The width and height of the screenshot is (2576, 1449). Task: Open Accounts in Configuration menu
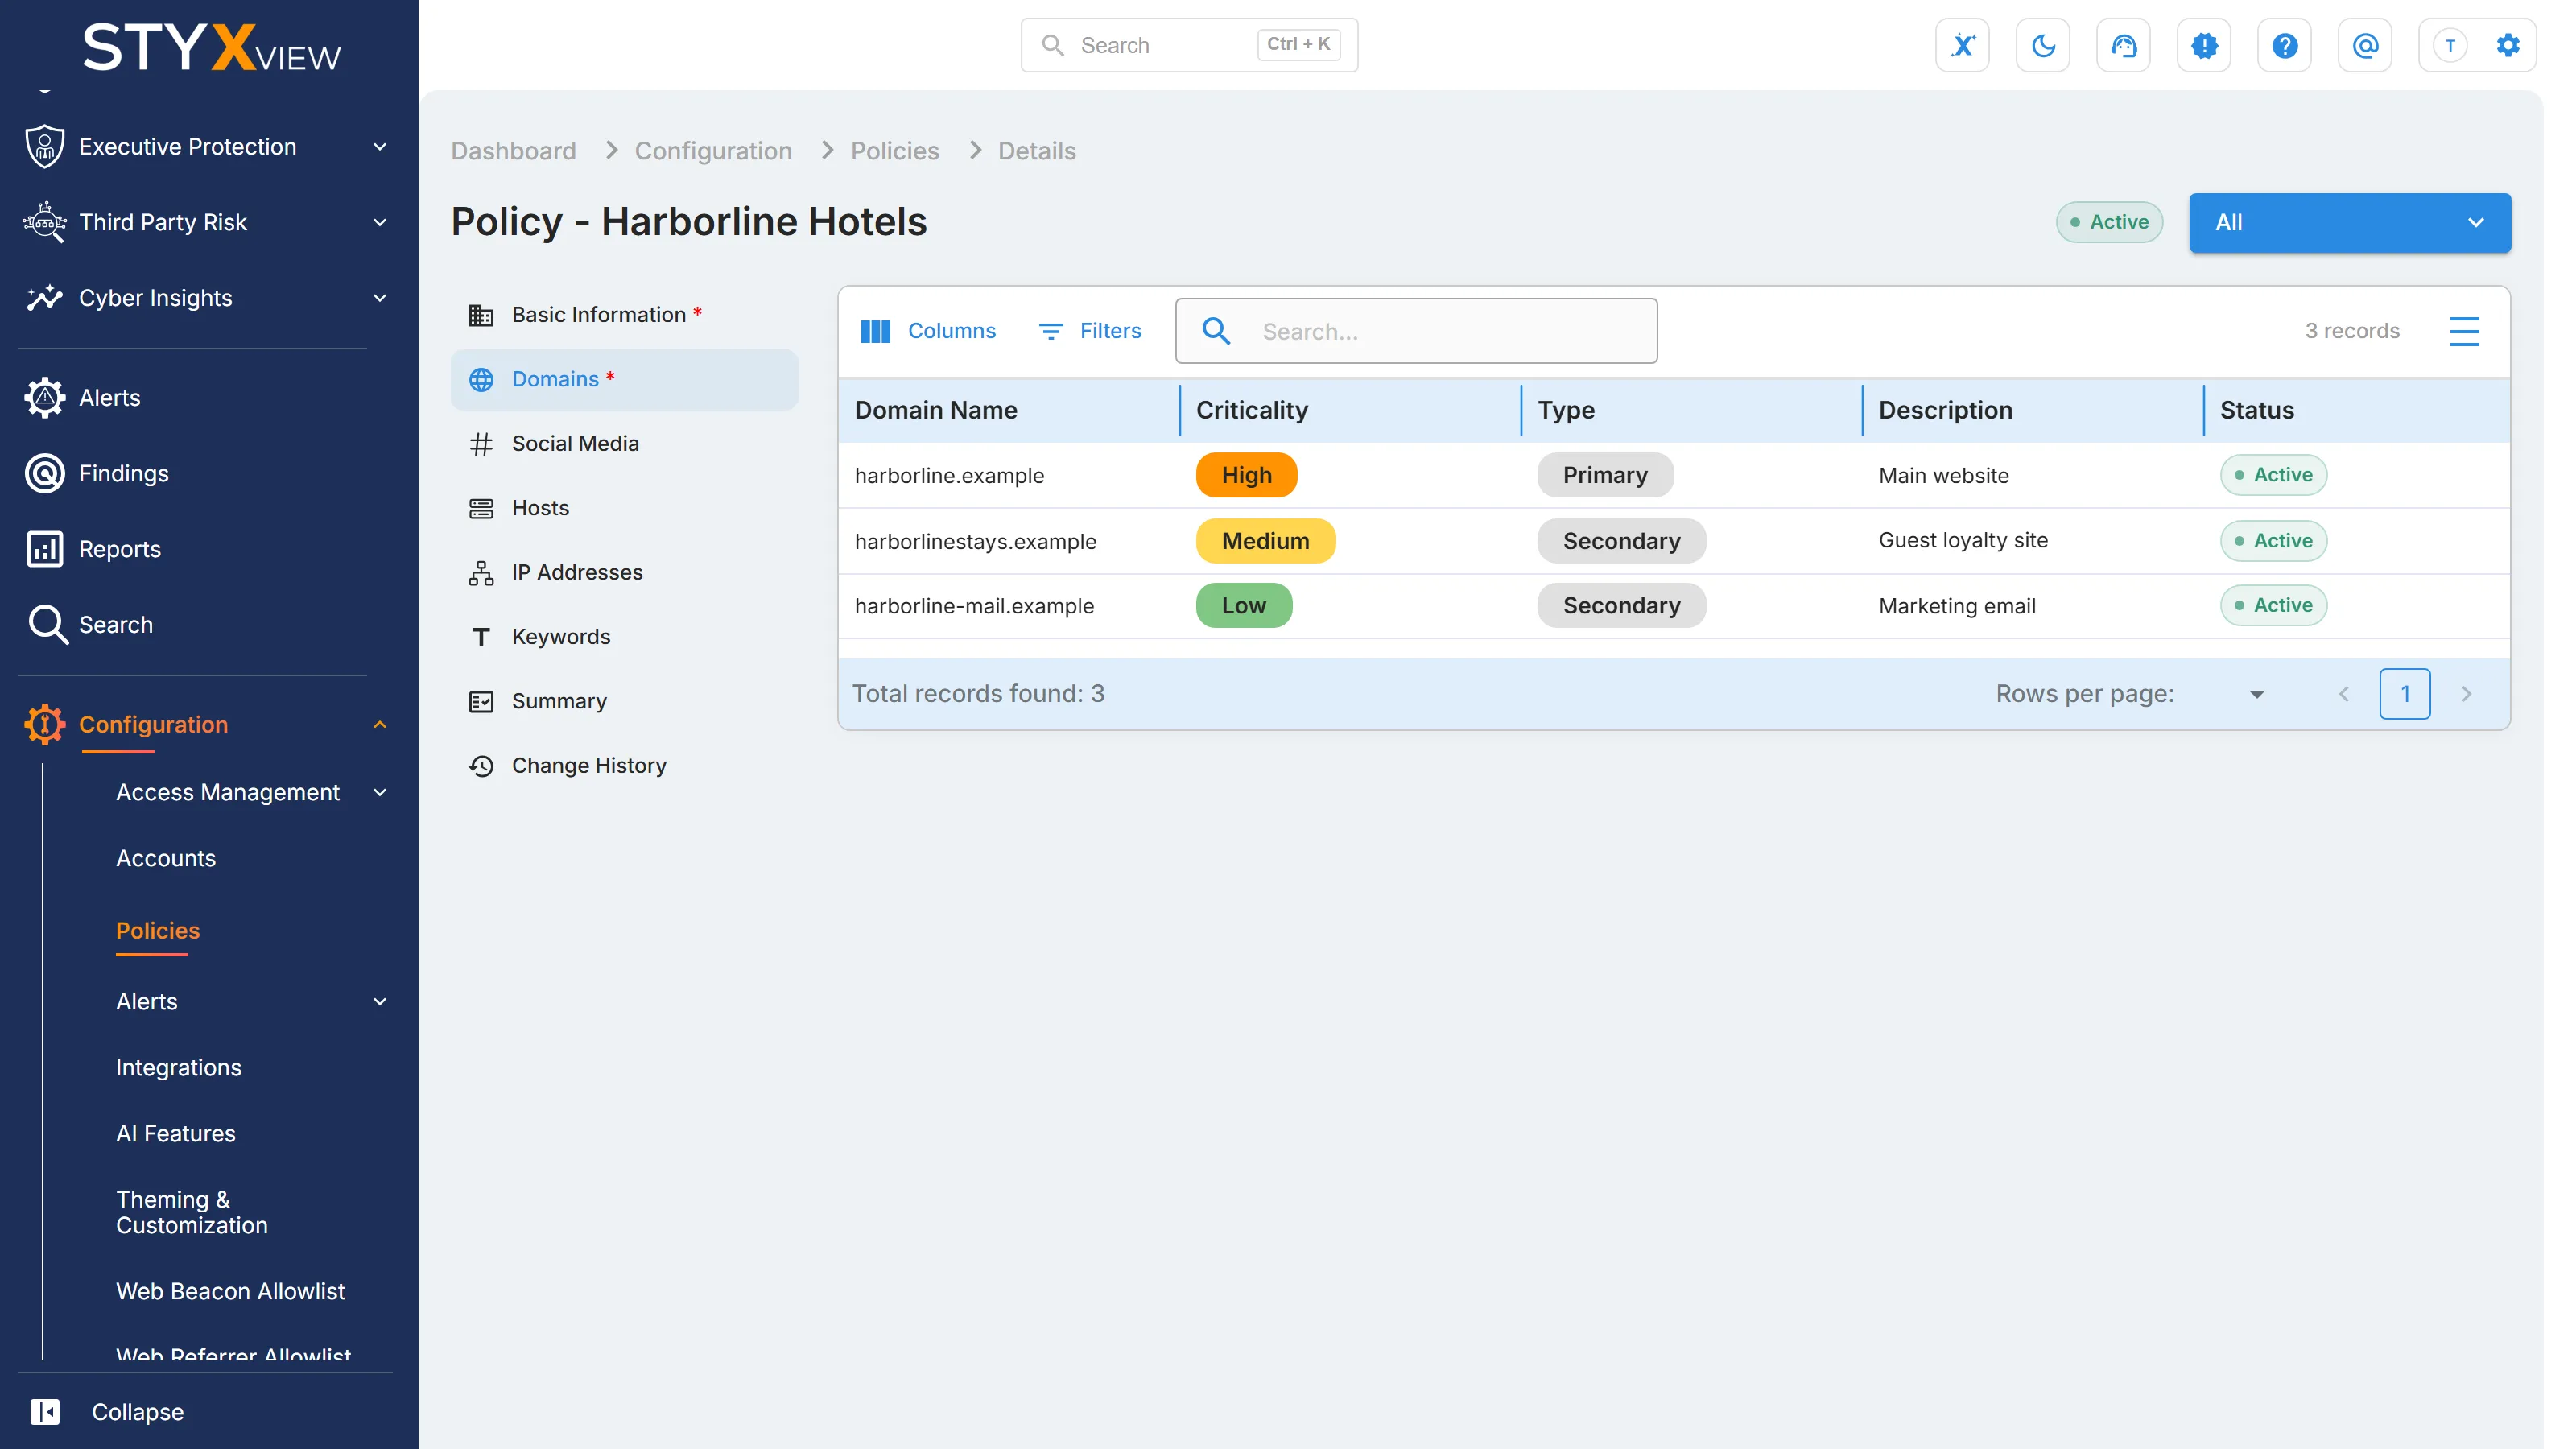[x=166, y=858]
